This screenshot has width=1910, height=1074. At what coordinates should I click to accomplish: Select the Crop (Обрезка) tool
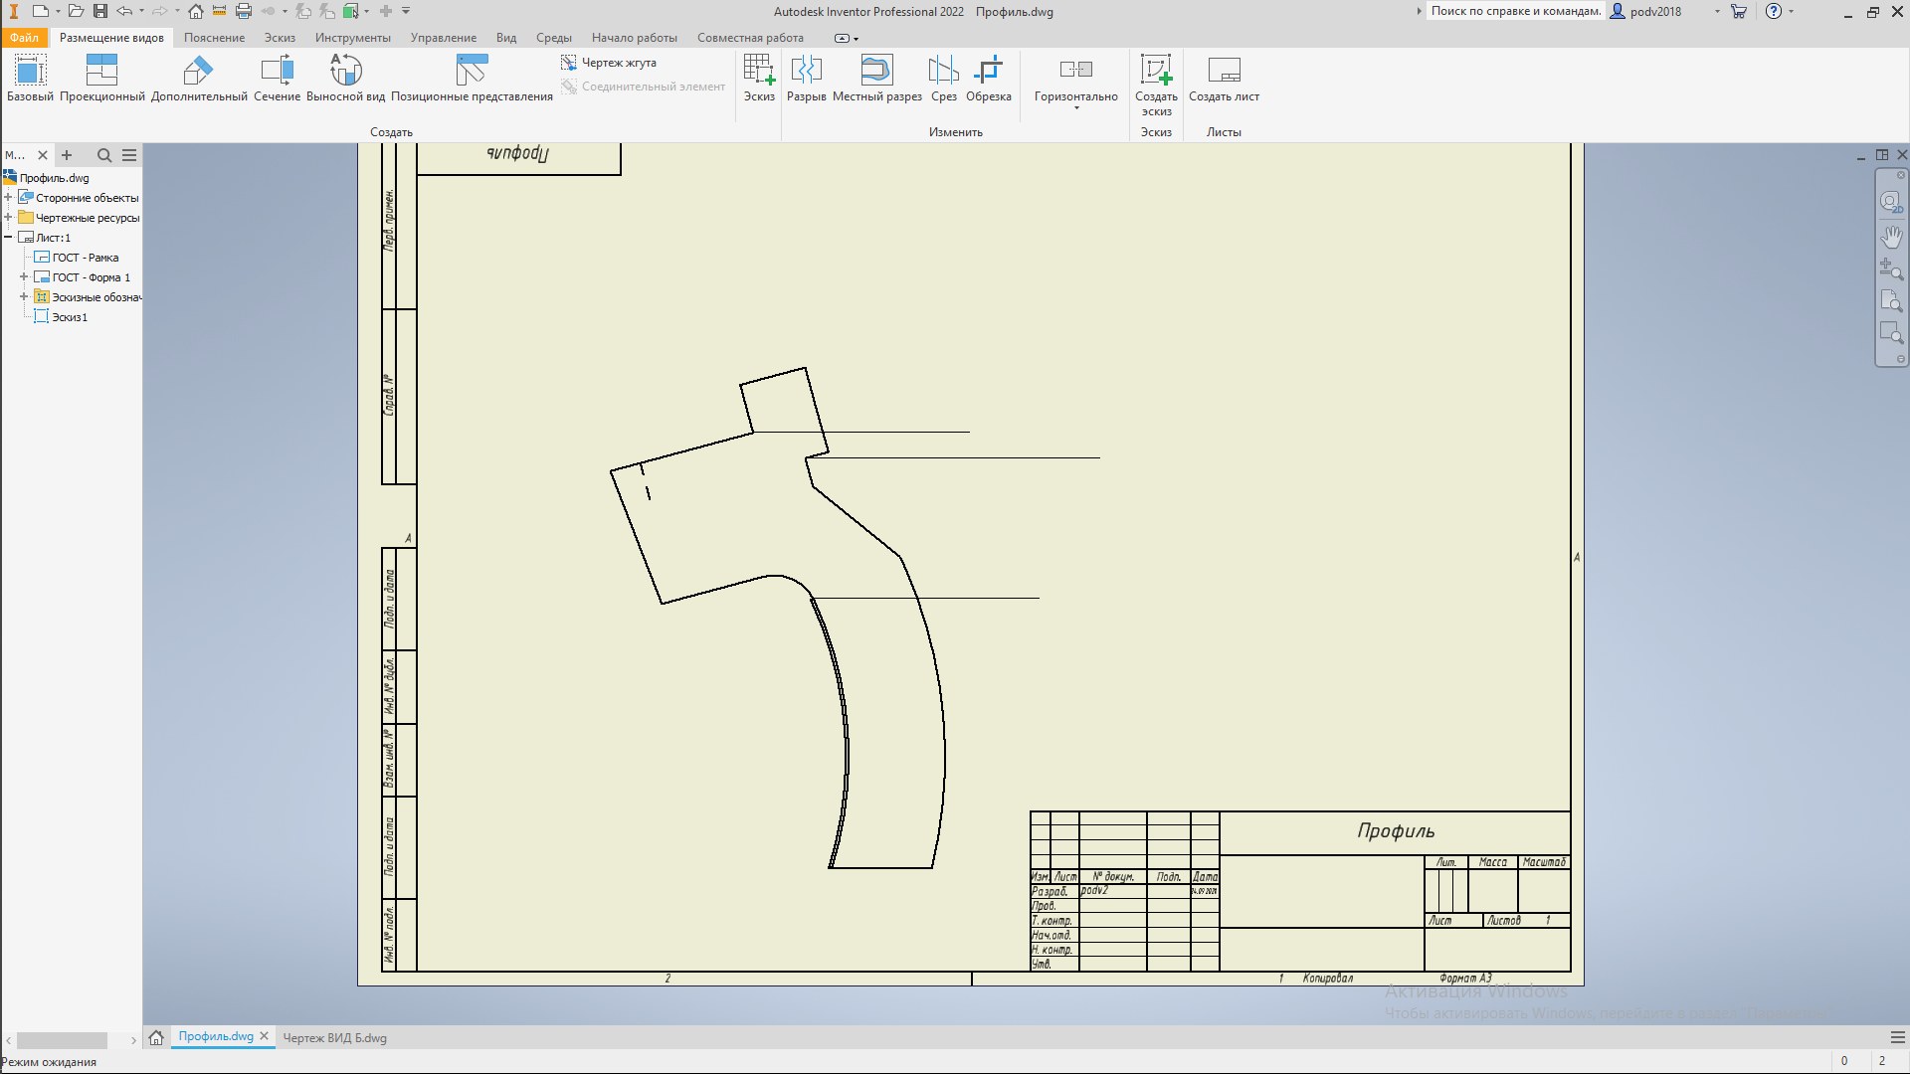tap(988, 71)
